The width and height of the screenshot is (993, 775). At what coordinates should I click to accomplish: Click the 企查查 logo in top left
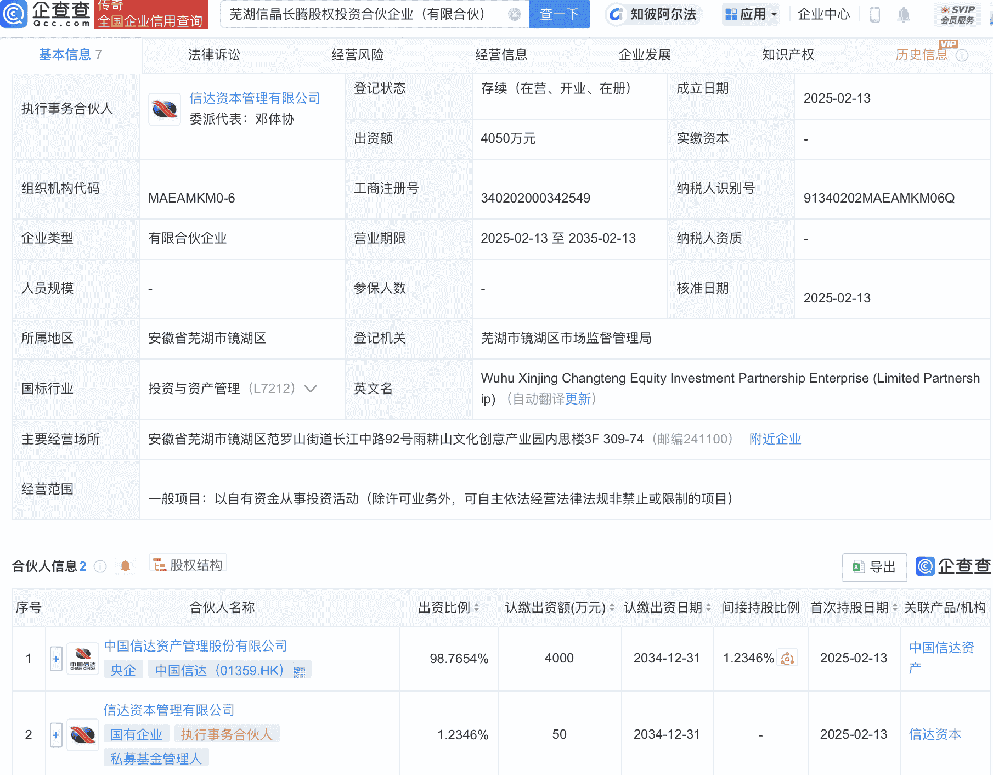pyautogui.click(x=47, y=14)
